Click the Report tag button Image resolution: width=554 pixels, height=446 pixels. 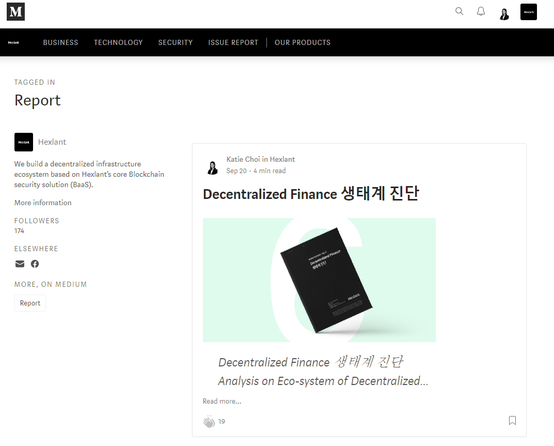(x=30, y=303)
